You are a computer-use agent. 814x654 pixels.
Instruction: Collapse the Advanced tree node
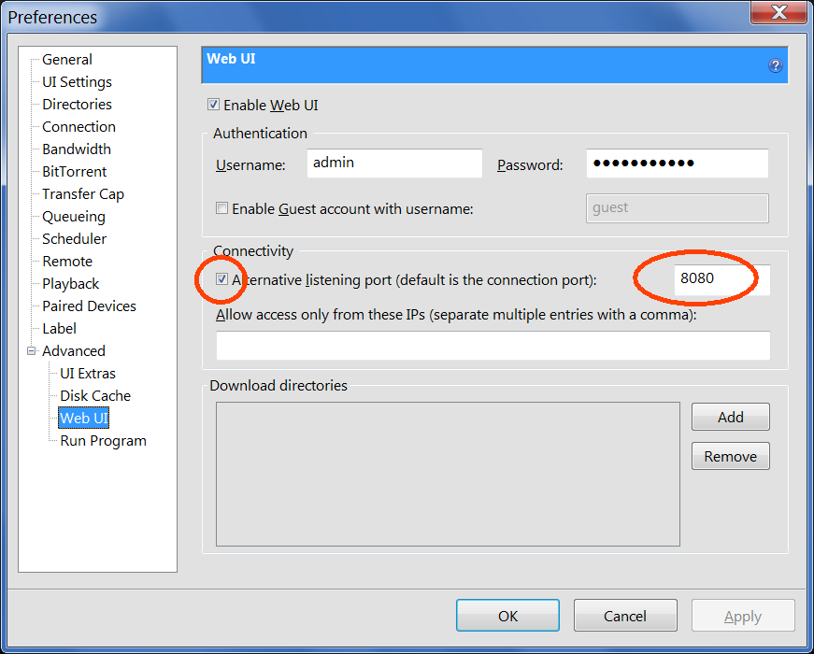coord(31,351)
